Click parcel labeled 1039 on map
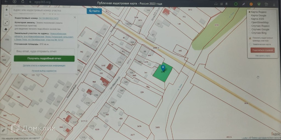 pyautogui.click(x=97, y=129)
